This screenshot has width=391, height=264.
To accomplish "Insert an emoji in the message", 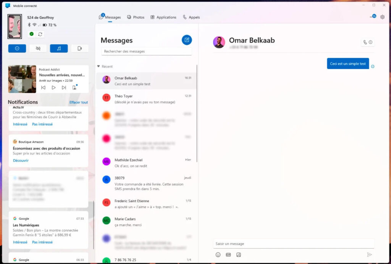I will click(x=218, y=254).
